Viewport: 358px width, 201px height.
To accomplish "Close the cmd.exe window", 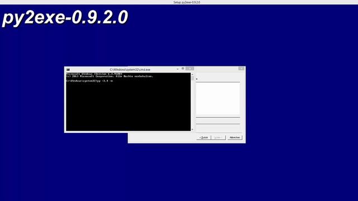I will pos(190,69).
